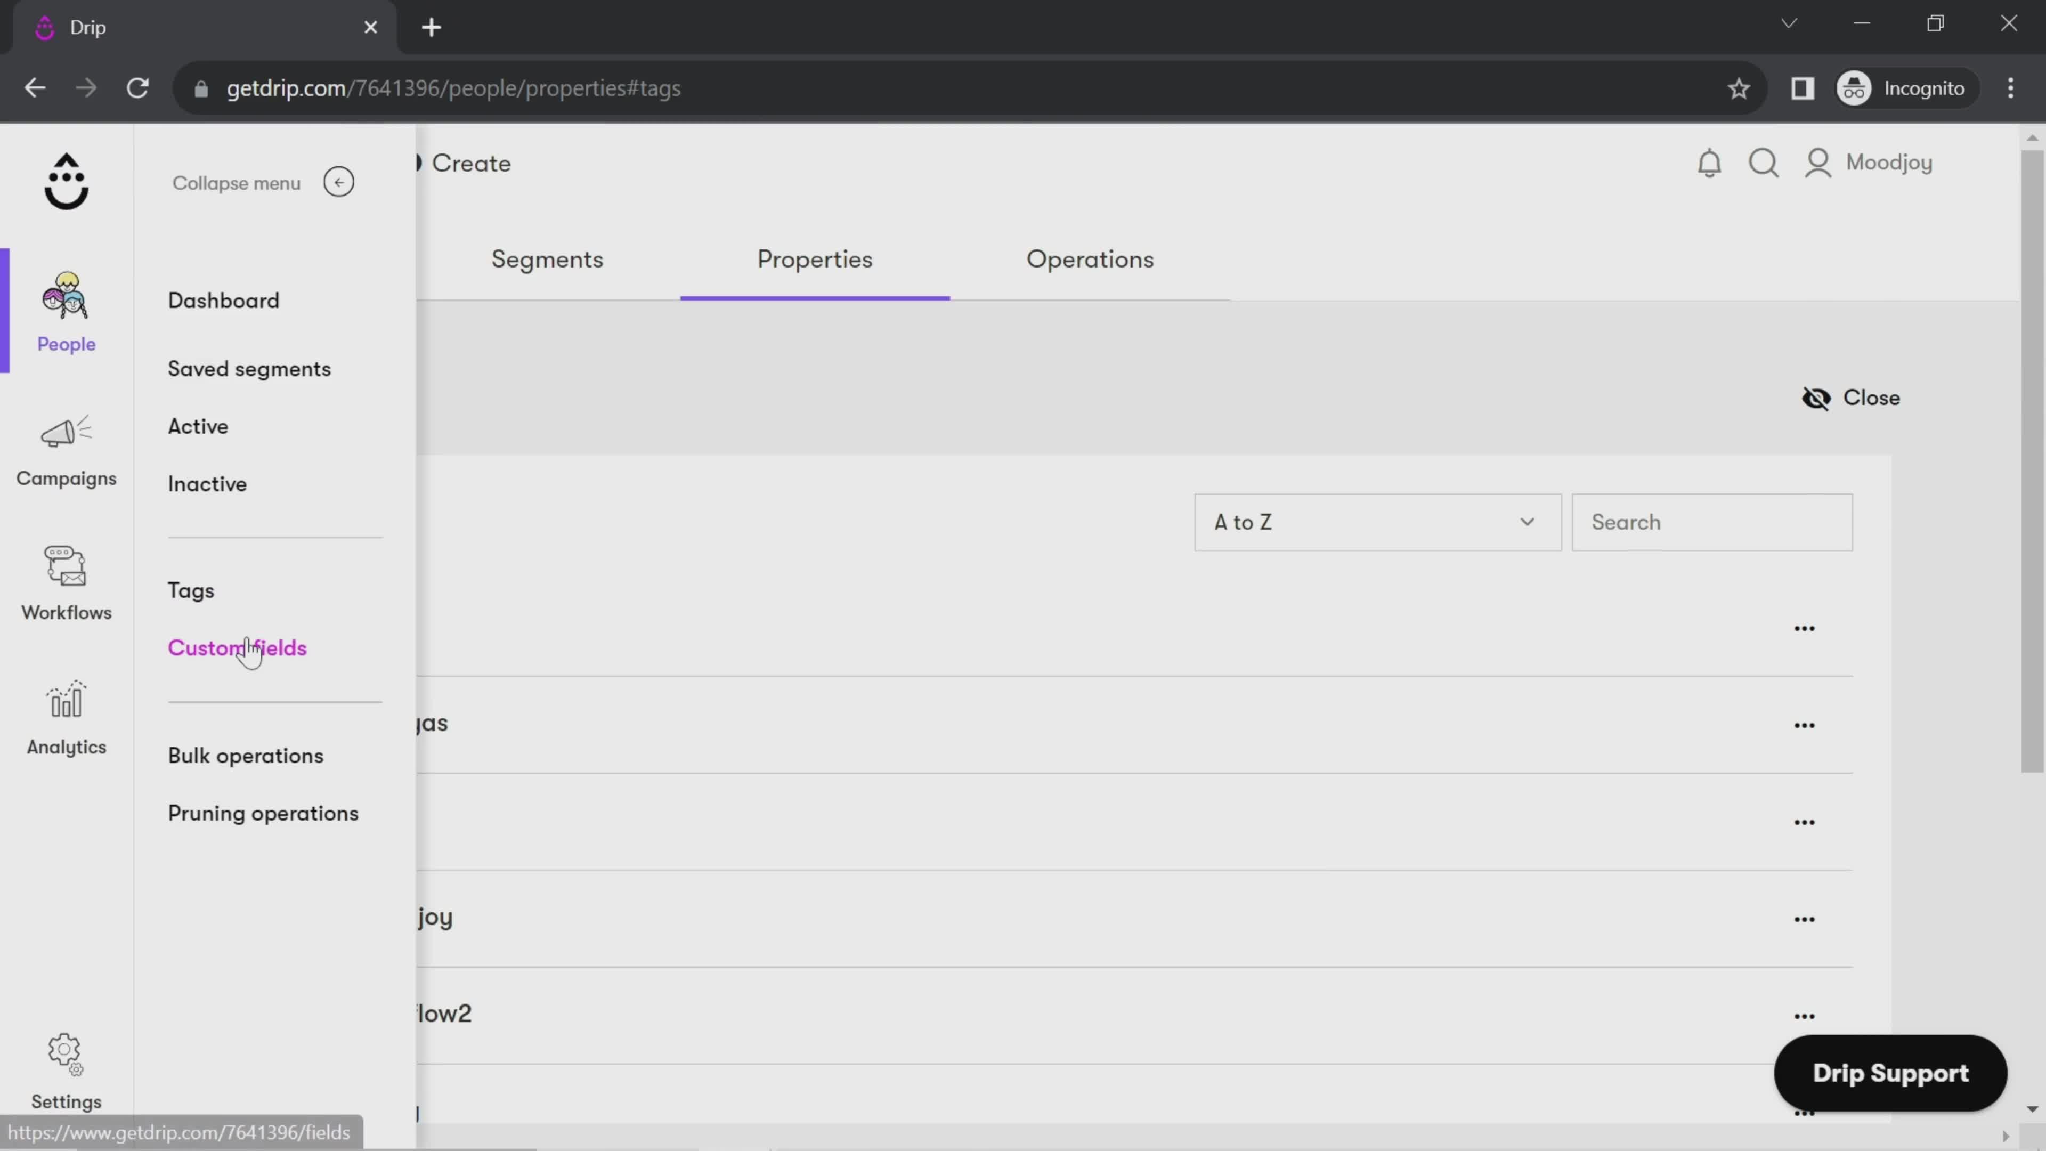Click the browser address bar URL
The width and height of the screenshot is (2046, 1151).
453,88
